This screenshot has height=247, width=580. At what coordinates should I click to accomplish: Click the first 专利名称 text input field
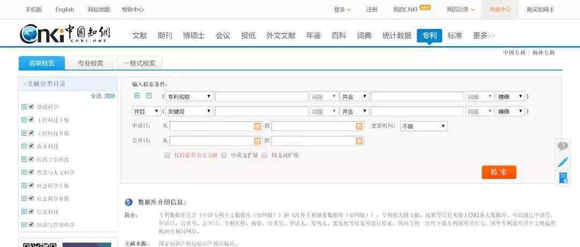tap(261, 96)
